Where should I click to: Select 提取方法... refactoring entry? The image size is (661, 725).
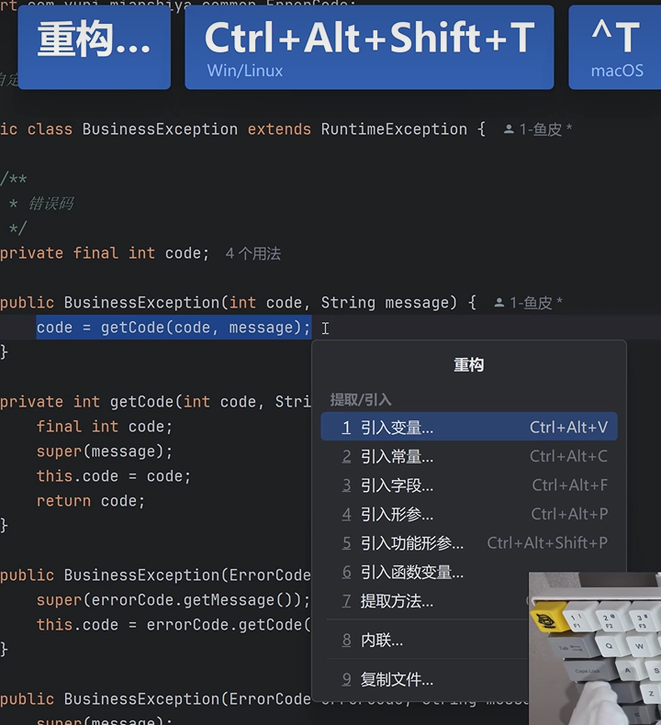[397, 601]
